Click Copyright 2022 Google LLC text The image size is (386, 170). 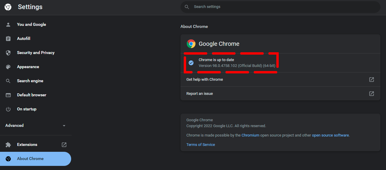click(x=226, y=126)
